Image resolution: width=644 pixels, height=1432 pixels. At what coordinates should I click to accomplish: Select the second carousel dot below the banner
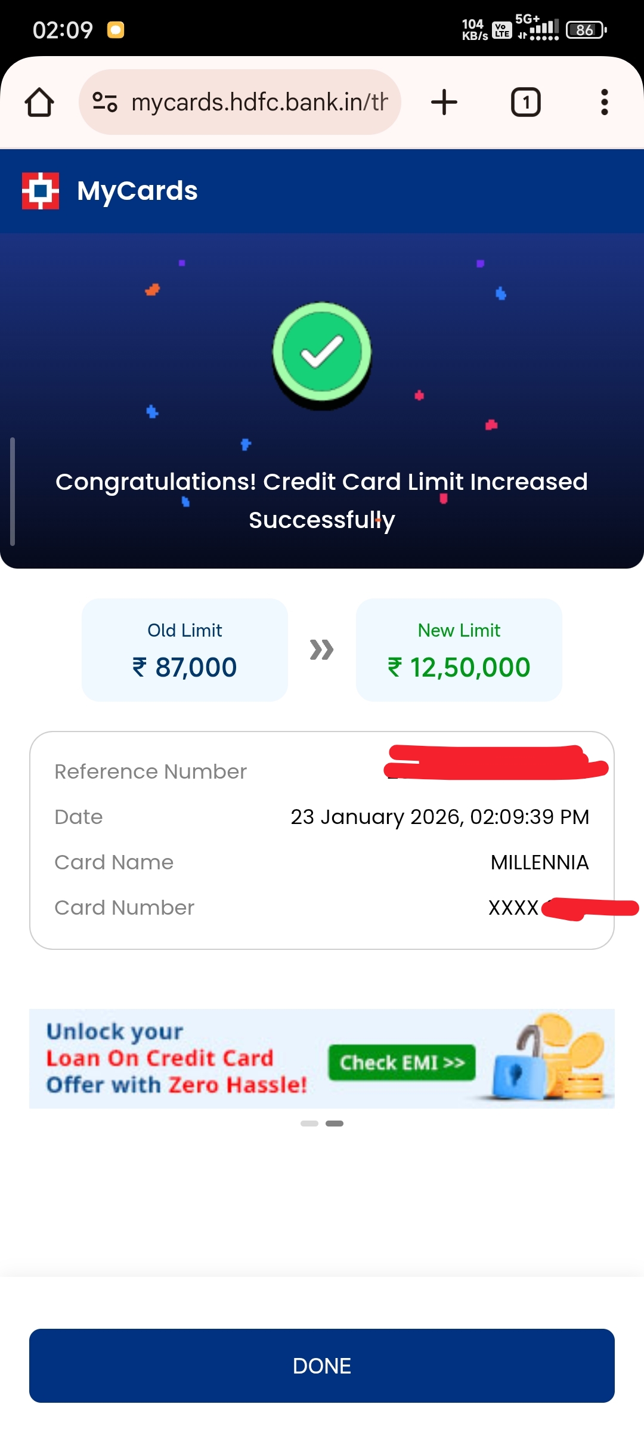(x=335, y=1122)
